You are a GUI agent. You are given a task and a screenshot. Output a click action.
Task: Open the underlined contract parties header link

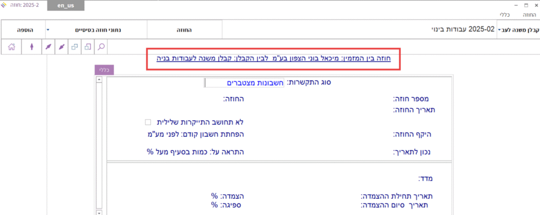[x=274, y=59]
